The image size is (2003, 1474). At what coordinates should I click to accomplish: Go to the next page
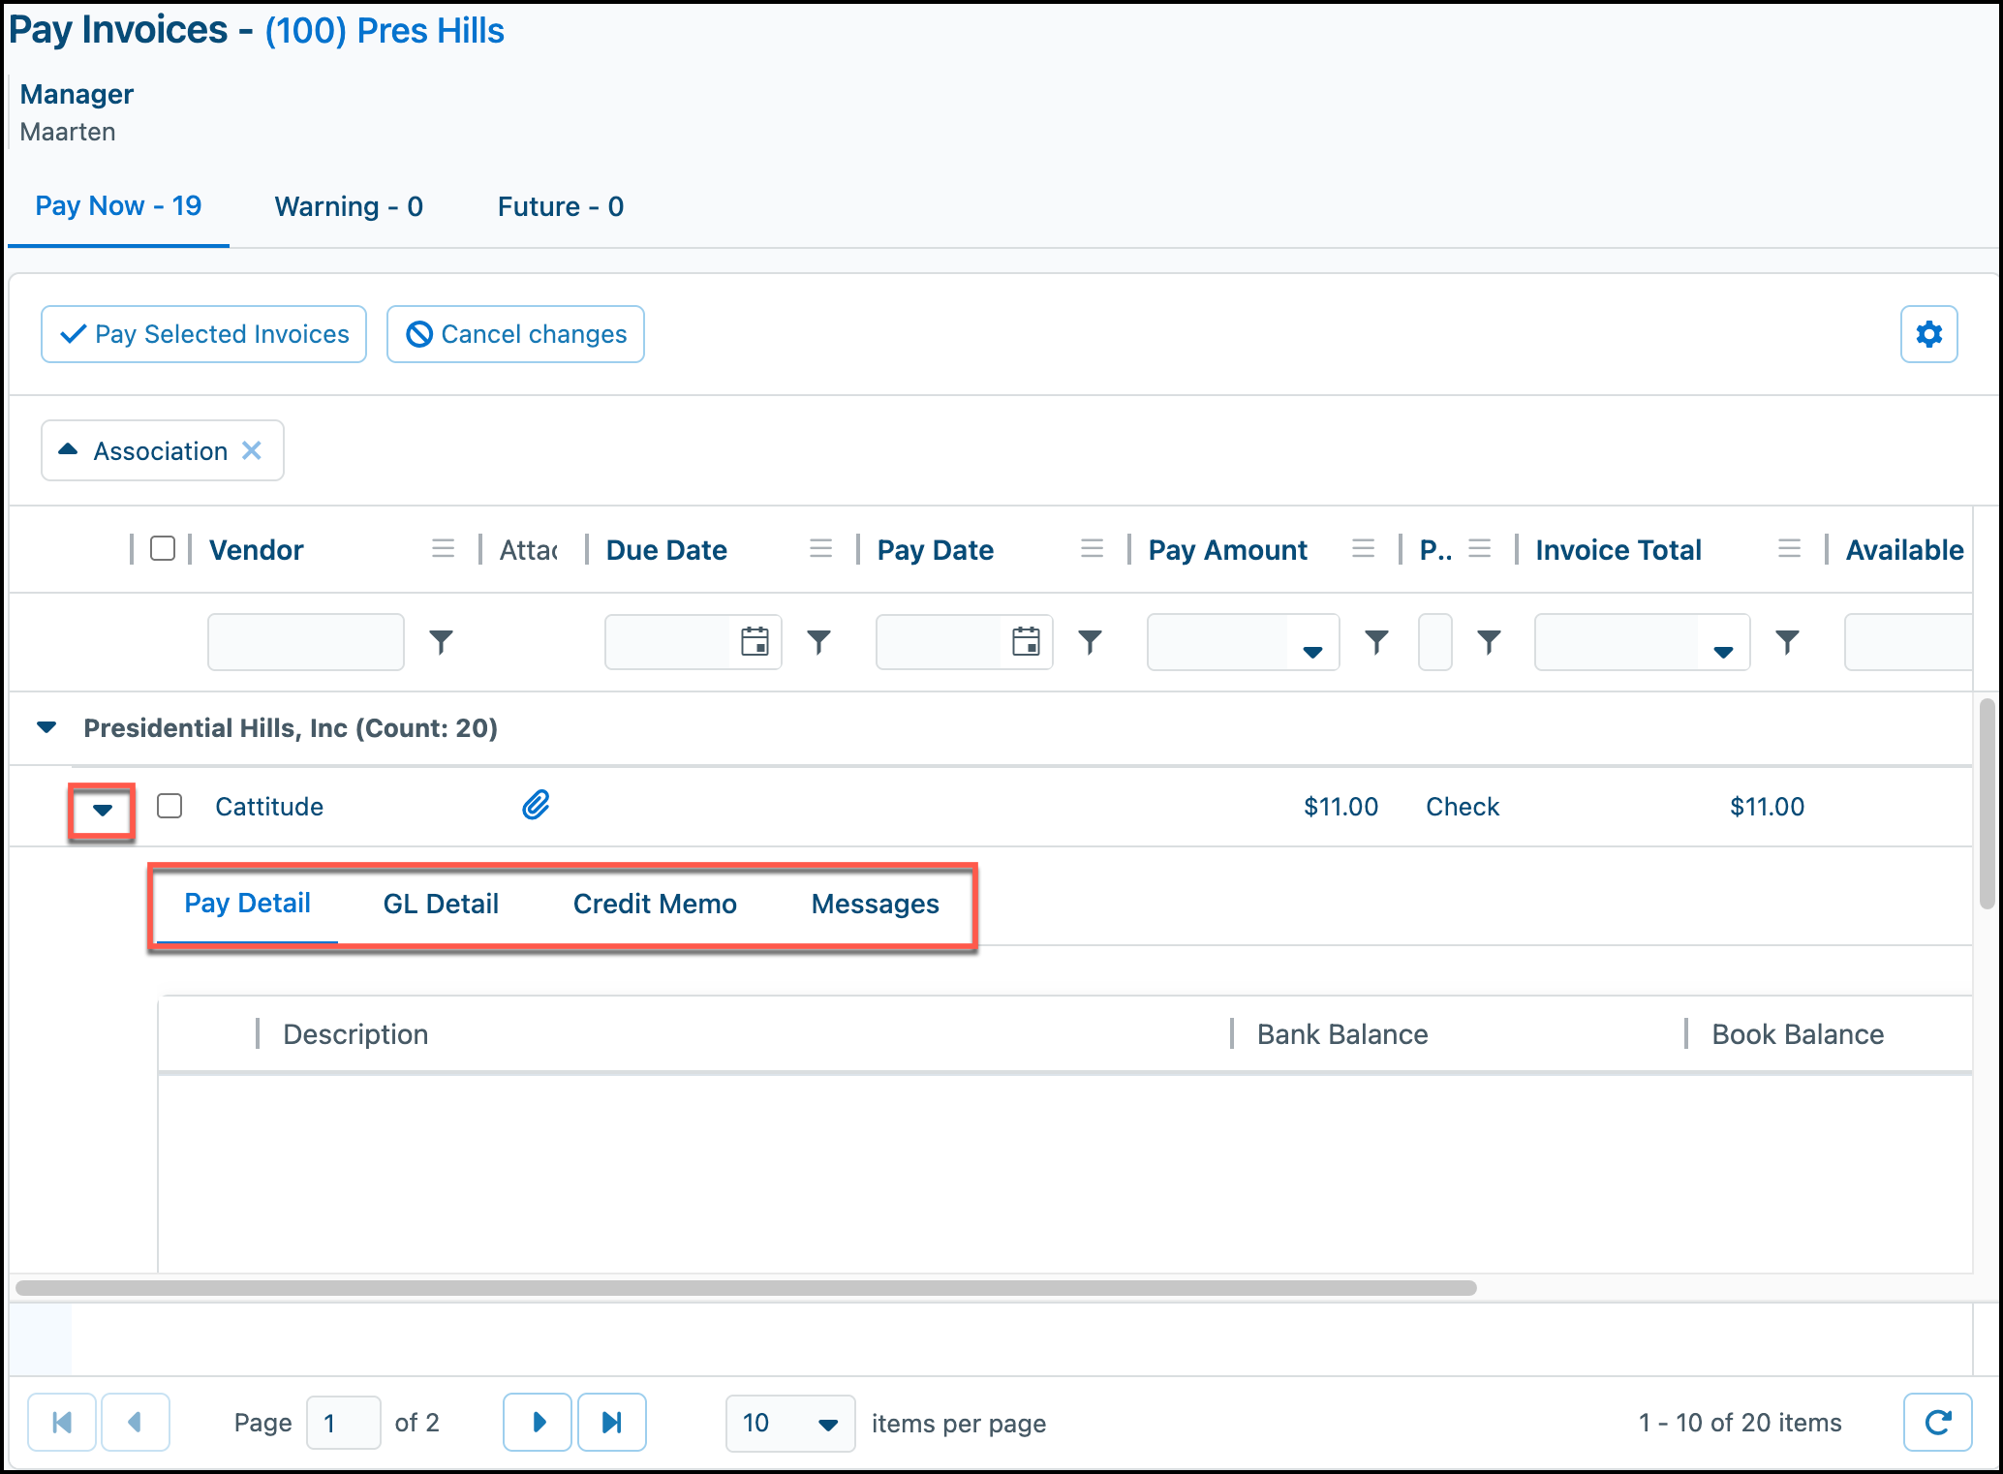point(538,1422)
